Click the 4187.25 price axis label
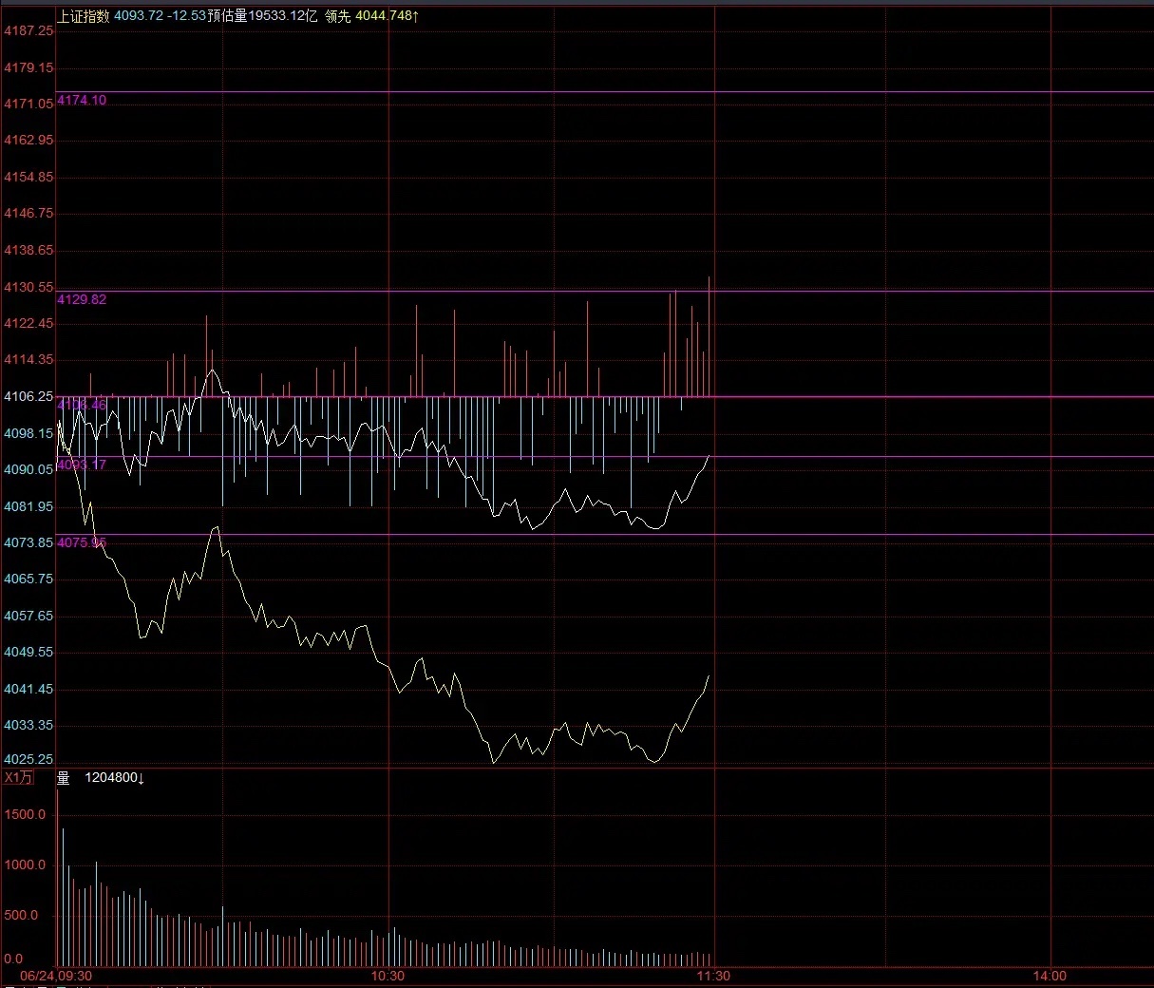The image size is (1154, 988). 28,30
